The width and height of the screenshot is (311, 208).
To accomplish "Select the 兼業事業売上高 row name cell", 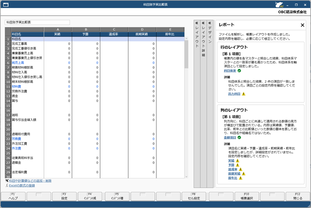I will click(x=28, y=53).
